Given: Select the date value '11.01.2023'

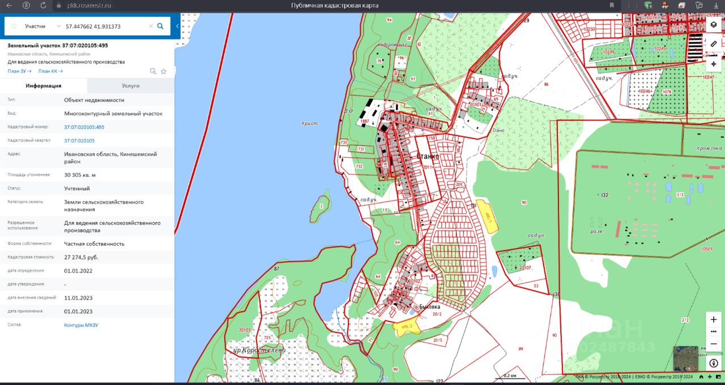Looking at the screenshot, I should click(x=78, y=298).
